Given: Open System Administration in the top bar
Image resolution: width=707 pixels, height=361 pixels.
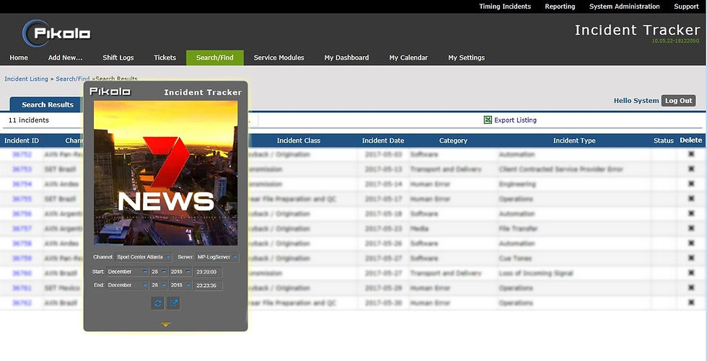Looking at the screenshot, I should click(624, 6).
